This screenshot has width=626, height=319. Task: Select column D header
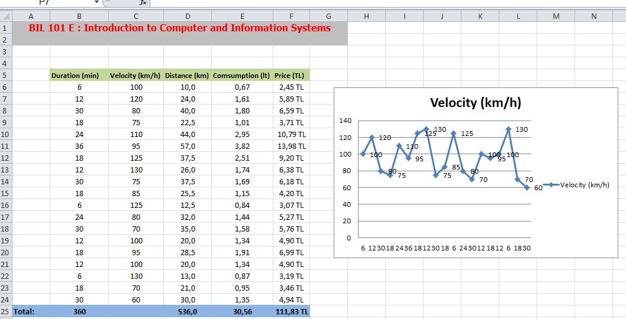tap(188, 17)
